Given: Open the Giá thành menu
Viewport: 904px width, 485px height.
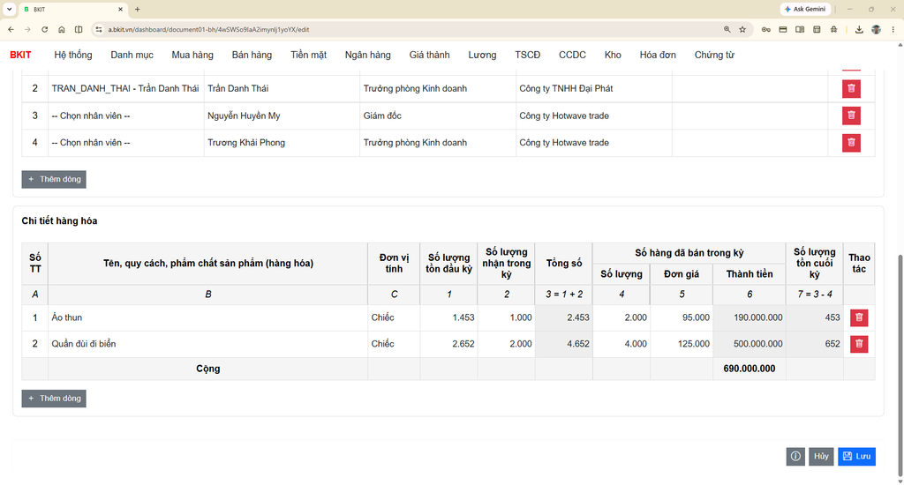Looking at the screenshot, I should pos(430,55).
